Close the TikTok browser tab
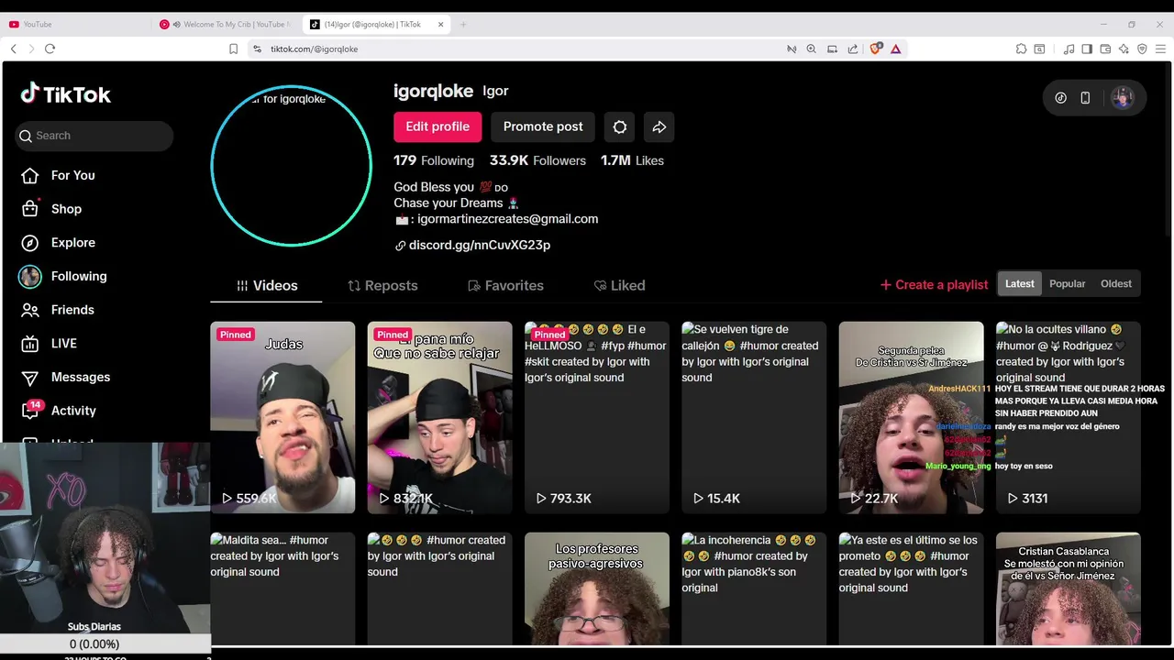 pyautogui.click(x=440, y=25)
